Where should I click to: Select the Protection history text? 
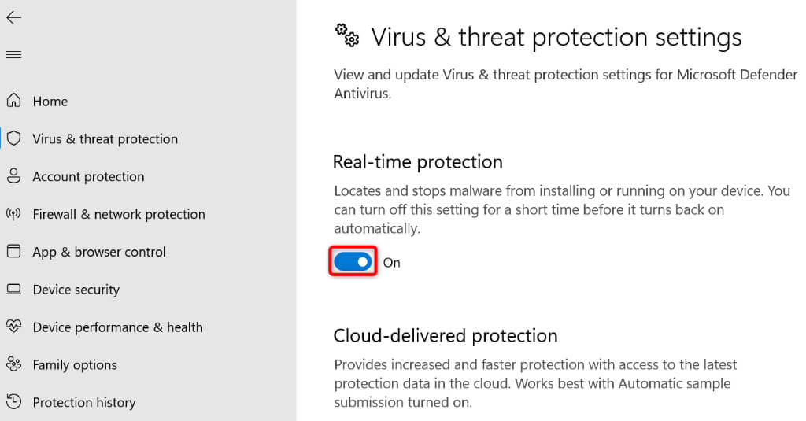point(83,403)
